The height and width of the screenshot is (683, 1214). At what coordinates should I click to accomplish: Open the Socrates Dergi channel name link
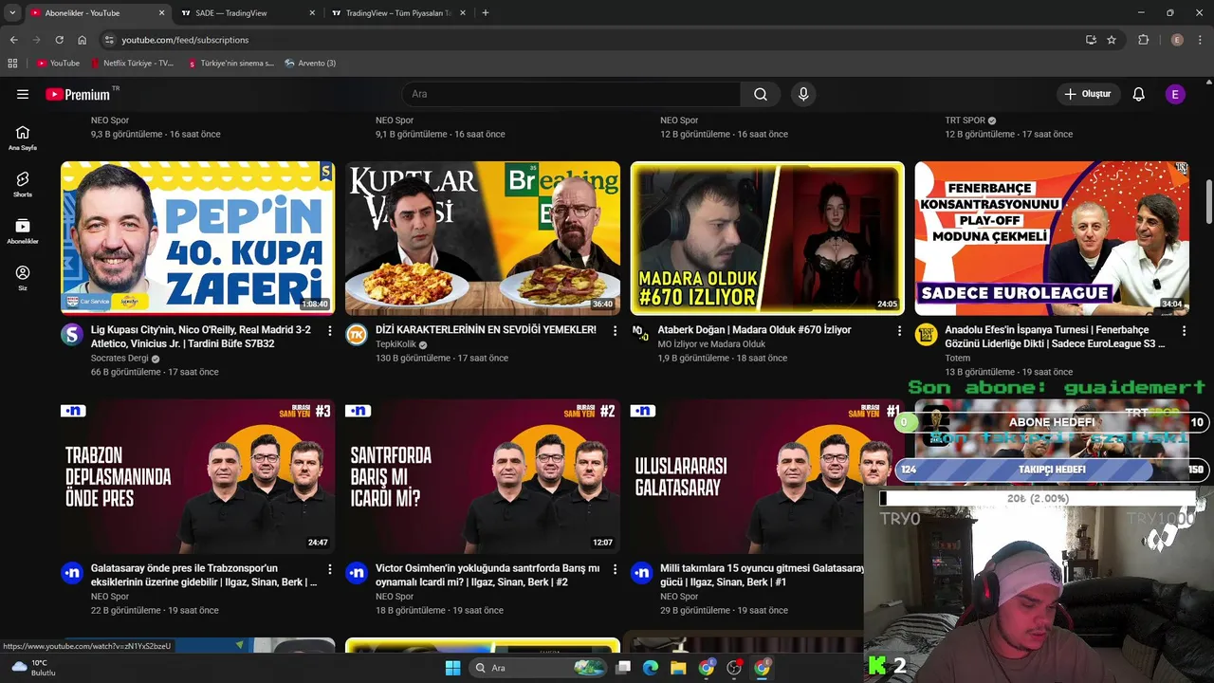point(120,359)
